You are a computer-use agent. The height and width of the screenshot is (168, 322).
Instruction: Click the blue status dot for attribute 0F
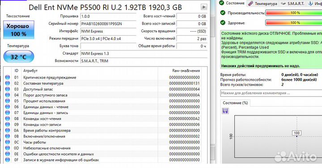click(x=8, y=160)
